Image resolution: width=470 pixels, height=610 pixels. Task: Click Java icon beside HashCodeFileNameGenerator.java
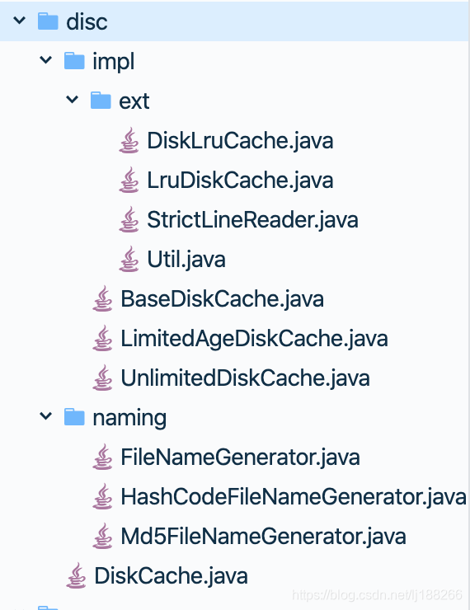102,496
